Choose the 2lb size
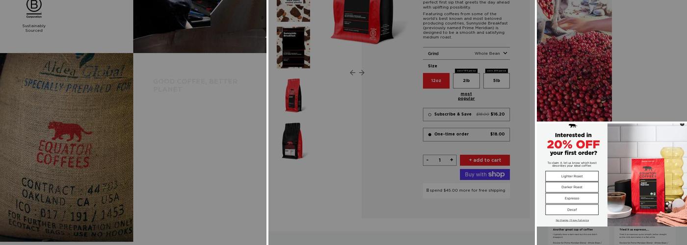This screenshot has width=687, height=245. pos(466,80)
